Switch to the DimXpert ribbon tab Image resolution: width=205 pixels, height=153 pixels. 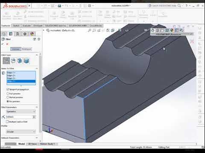click(x=38, y=25)
